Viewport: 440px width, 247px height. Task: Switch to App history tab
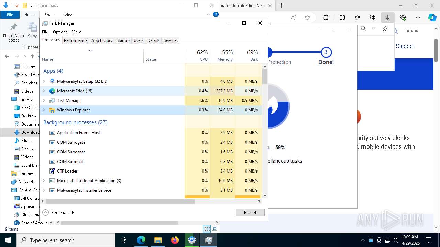click(102, 40)
